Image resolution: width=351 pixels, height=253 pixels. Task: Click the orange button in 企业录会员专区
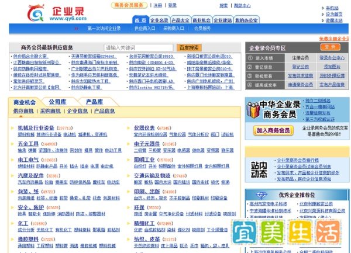tap(330, 47)
